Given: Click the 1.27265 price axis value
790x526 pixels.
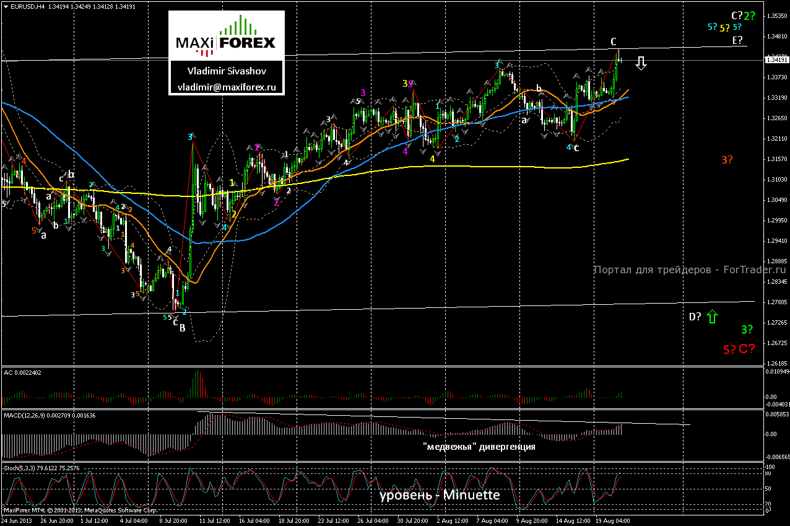Looking at the screenshot, I should tap(777, 322).
